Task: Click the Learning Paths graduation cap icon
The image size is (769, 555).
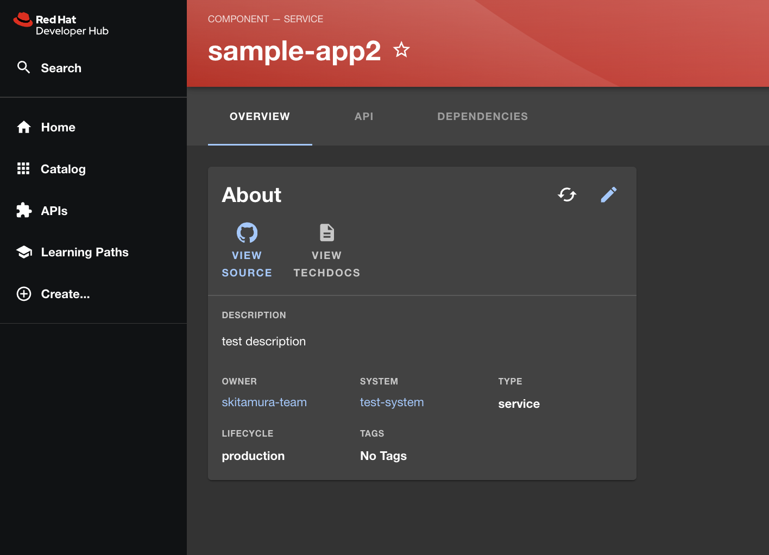Action: pos(24,252)
